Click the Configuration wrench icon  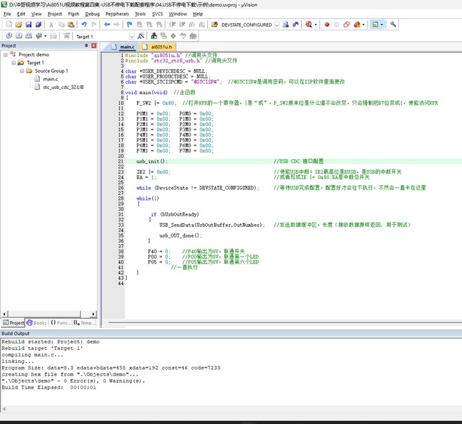tap(393, 25)
